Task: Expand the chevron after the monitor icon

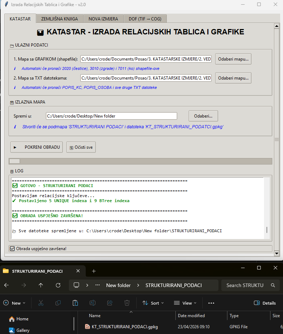Action: [87, 285]
